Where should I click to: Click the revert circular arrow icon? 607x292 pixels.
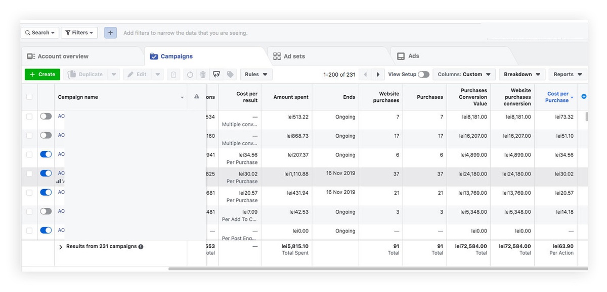[190, 75]
